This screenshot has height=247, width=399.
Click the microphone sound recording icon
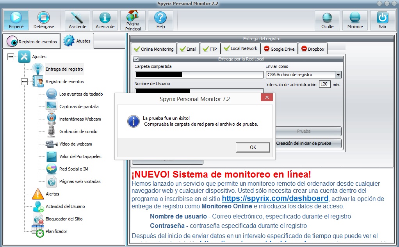[x=52, y=131]
